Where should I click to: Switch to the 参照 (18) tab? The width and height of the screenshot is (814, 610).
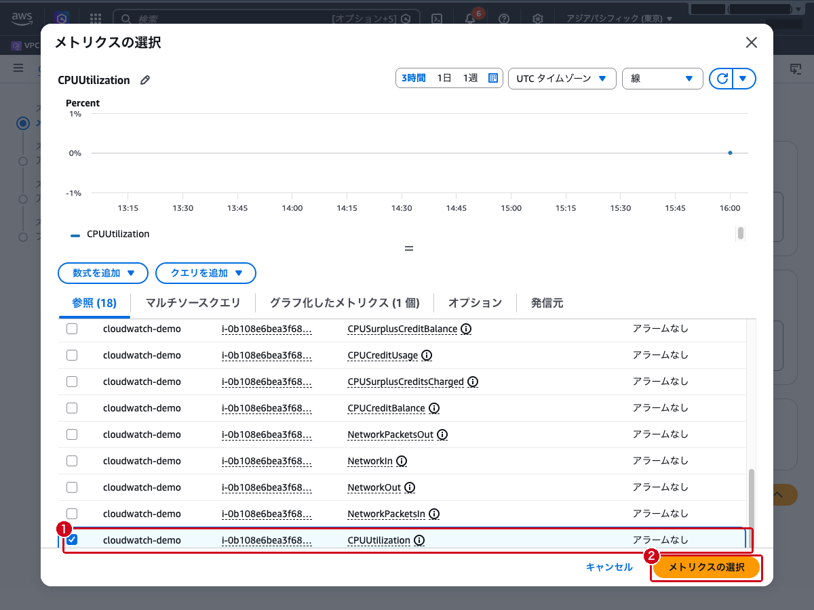point(94,303)
